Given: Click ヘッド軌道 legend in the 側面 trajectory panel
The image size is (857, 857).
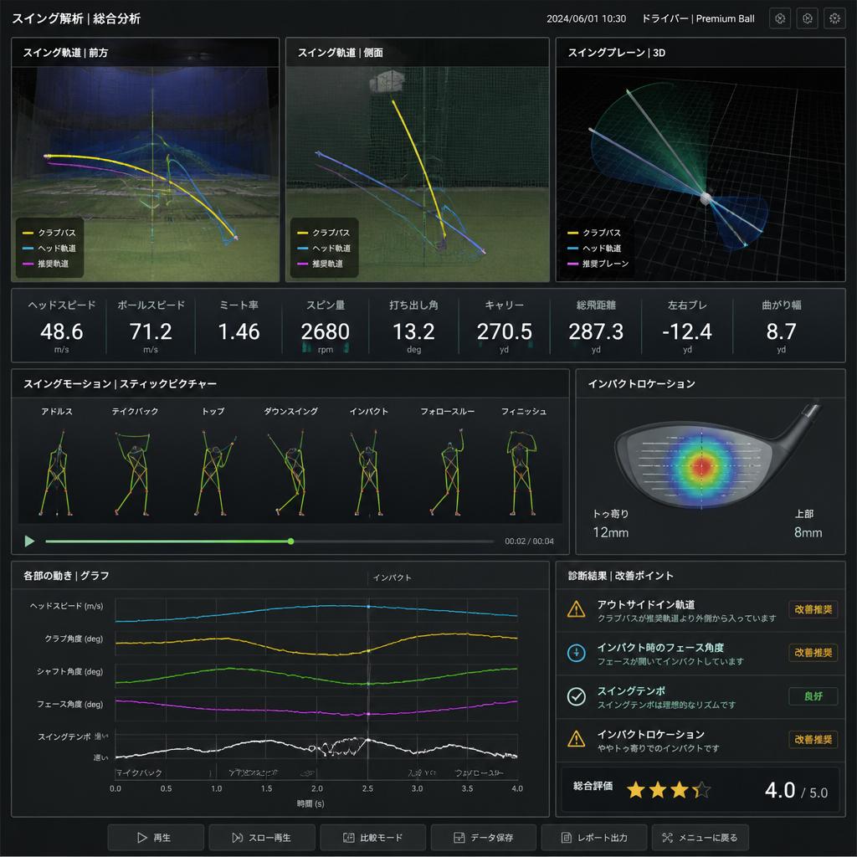Looking at the screenshot, I should (x=324, y=248).
